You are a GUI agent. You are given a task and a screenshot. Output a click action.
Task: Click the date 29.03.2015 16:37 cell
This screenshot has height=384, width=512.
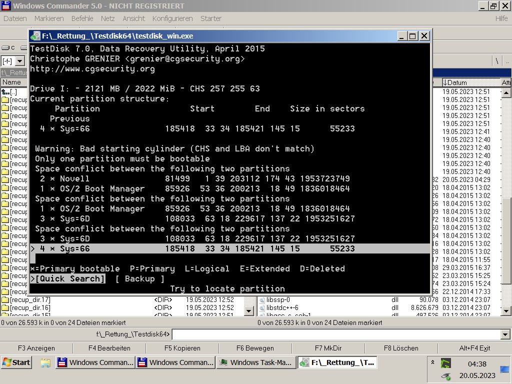point(466,267)
